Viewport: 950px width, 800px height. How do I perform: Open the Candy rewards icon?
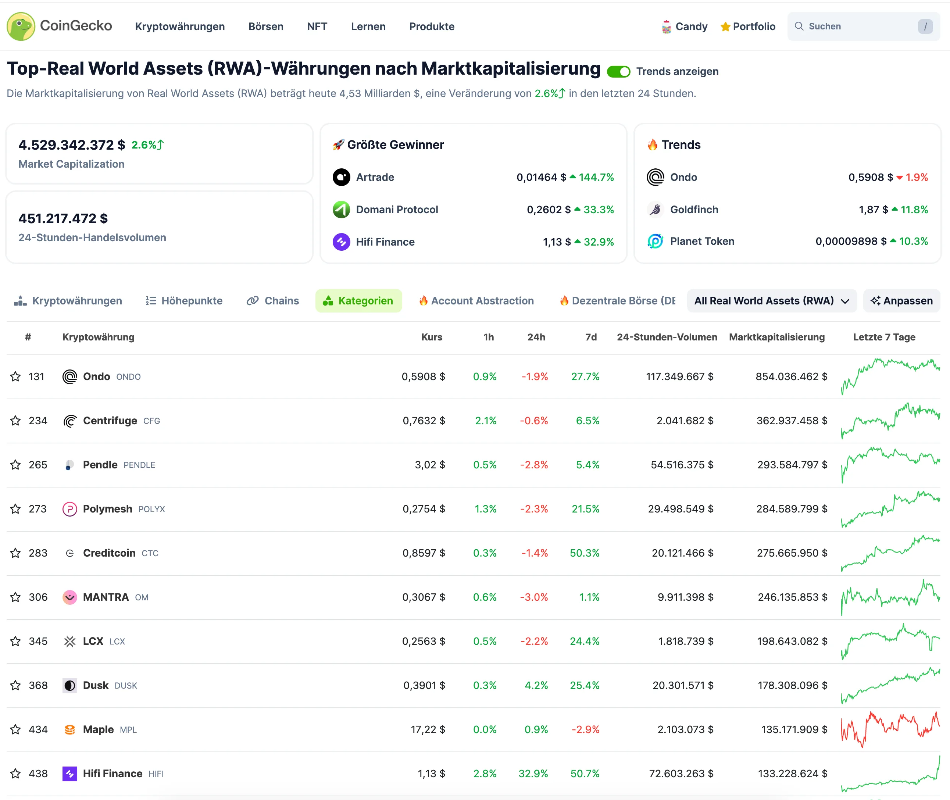coord(666,27)
